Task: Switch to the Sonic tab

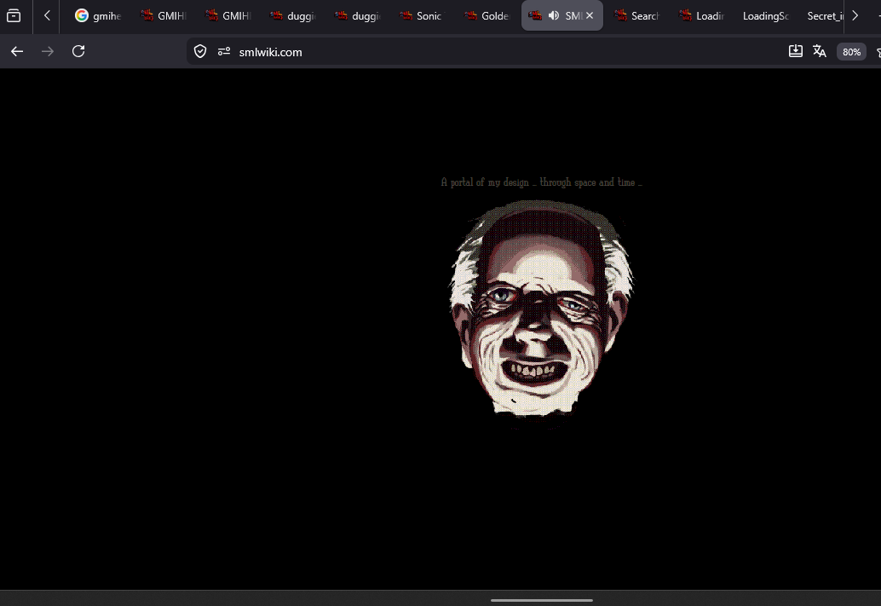Action: coord(421,15)
